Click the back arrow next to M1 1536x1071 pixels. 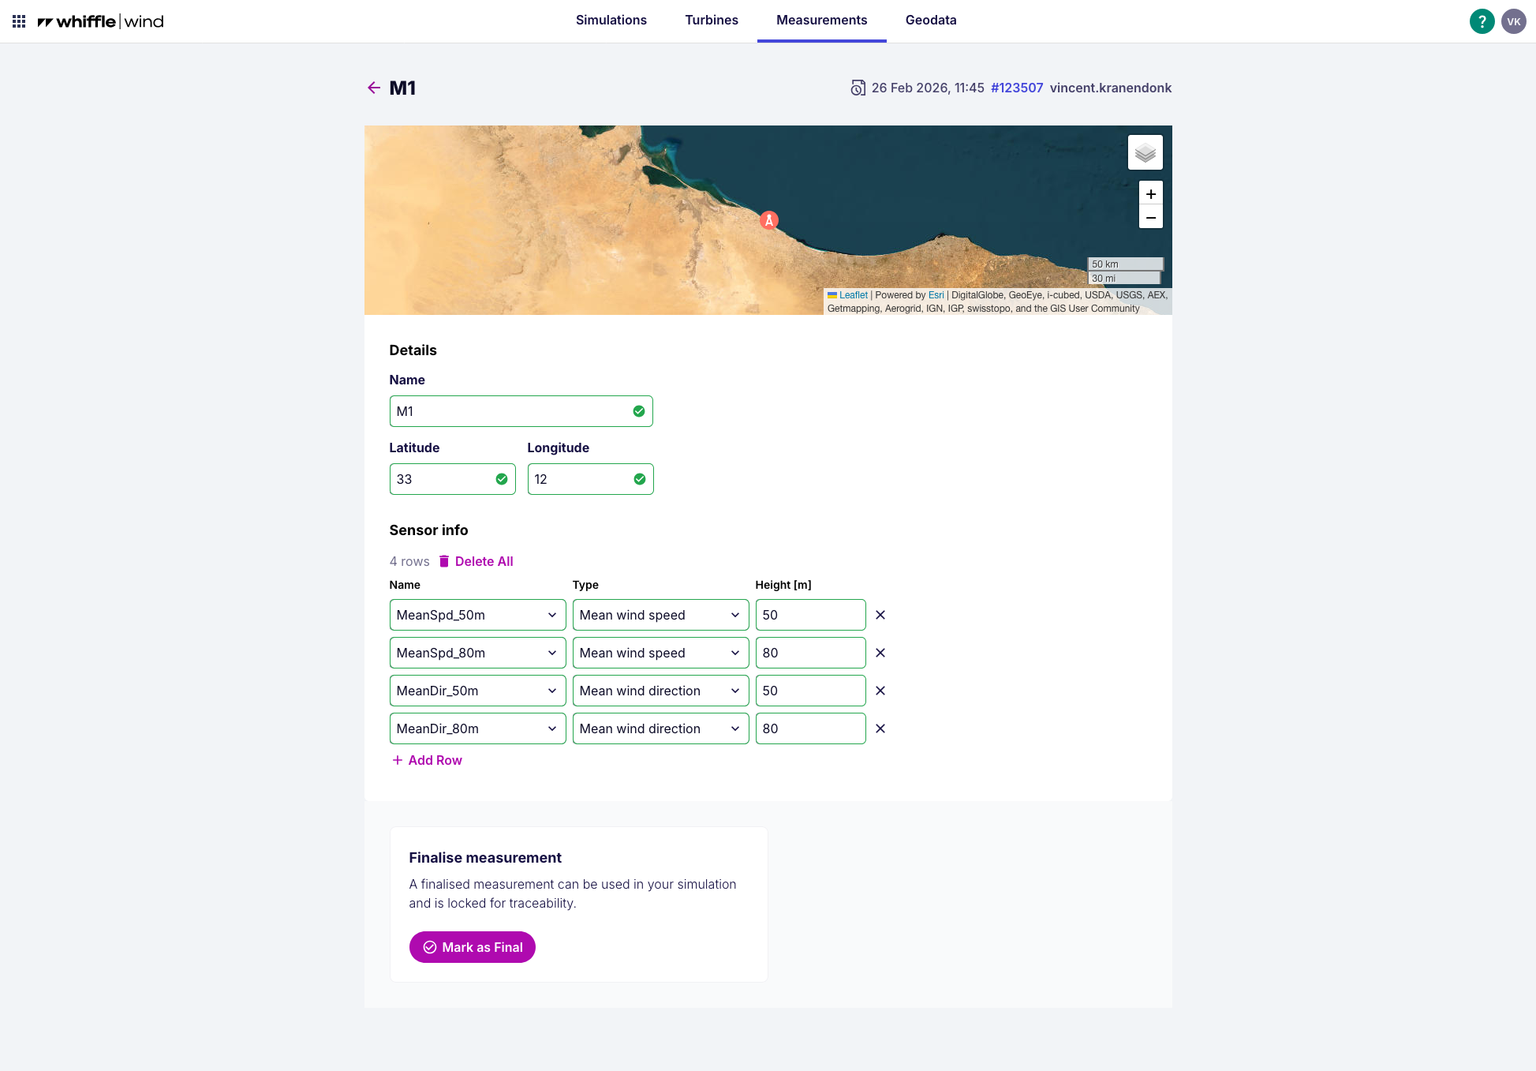tap(374, 88)
